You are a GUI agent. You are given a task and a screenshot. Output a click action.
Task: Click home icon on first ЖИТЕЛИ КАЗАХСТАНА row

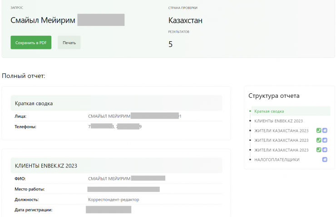[x=325, y=130]
